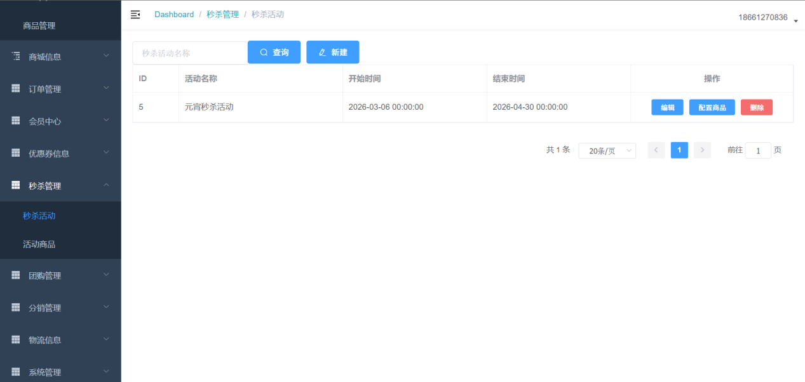Click the 商城信息 list icon in sidebar

[16, 56]
